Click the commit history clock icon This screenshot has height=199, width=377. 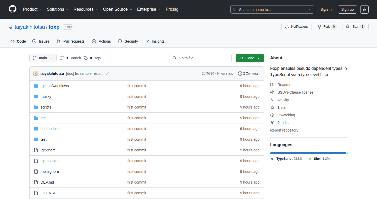240,73
